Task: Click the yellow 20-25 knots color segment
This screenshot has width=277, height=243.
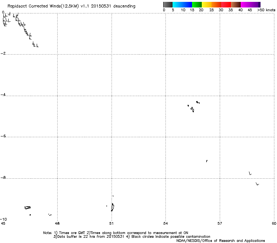Action: coord(207,4)
